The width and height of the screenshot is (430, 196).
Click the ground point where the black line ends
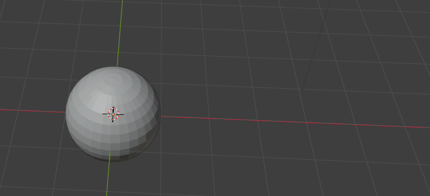tap(302, 89)
